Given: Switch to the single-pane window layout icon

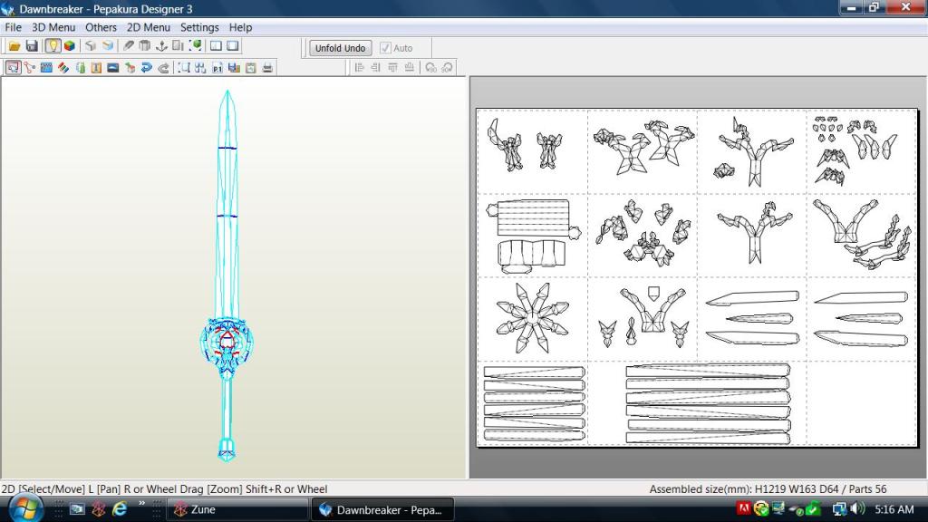Looking at the screenshot, I should point(233,46).
